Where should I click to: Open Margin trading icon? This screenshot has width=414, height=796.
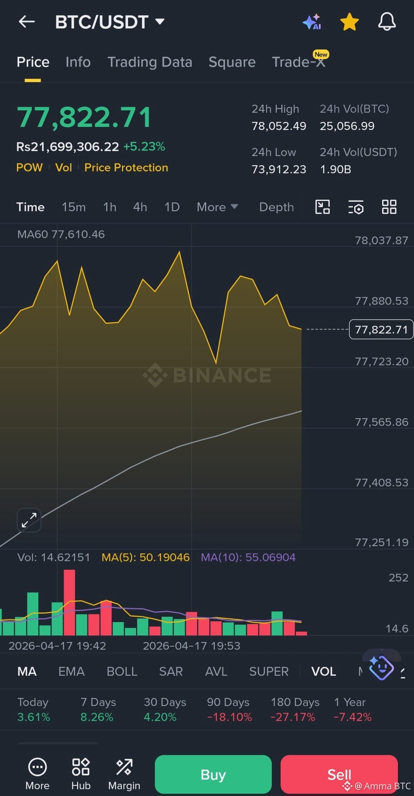[x=124, y=774]
